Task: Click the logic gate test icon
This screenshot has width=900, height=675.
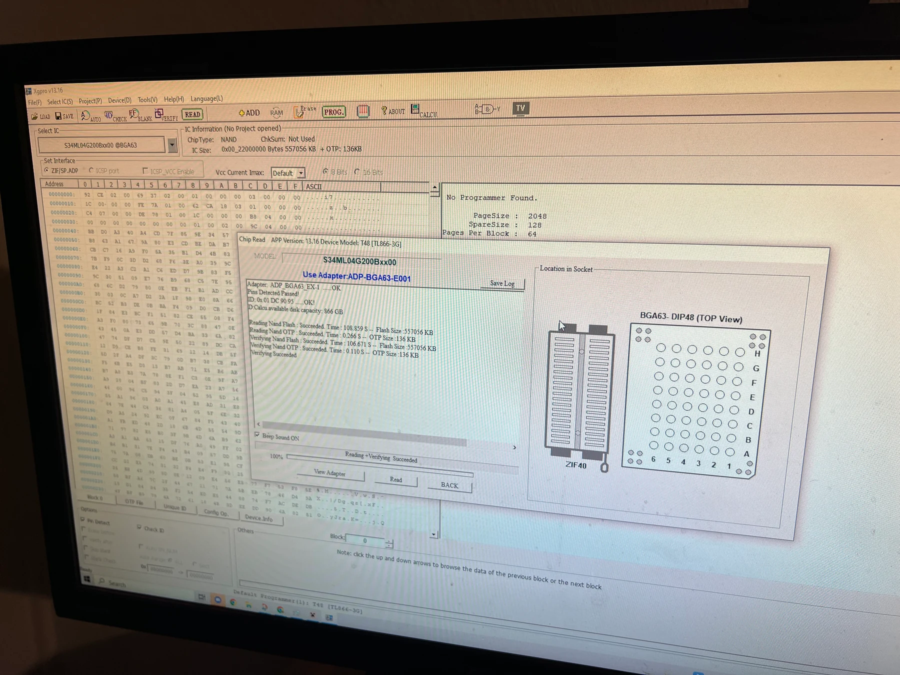Action: click(x=487, y=109)
